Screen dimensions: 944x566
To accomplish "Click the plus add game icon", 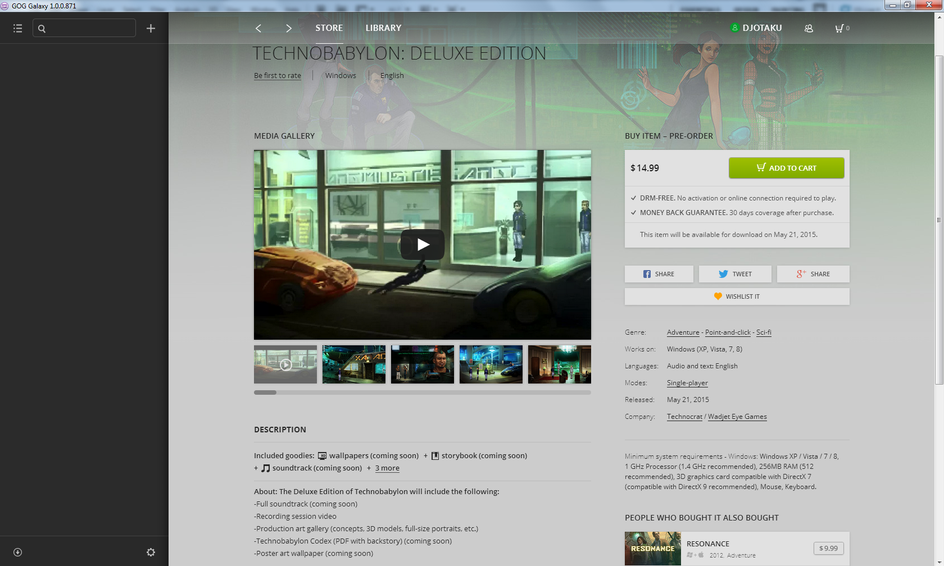I will point(151,28).
